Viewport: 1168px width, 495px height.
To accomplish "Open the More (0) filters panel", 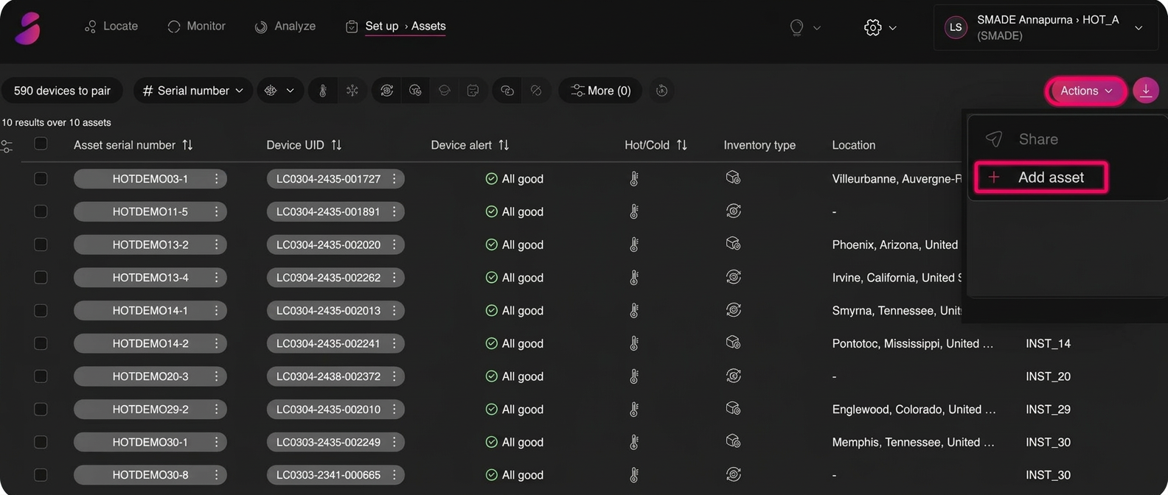I will [x=600, y=91].
